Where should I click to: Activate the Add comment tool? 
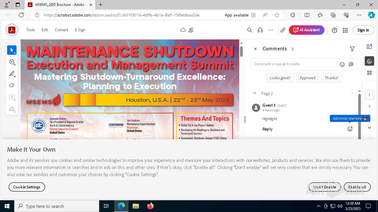[x=12, y=62]
